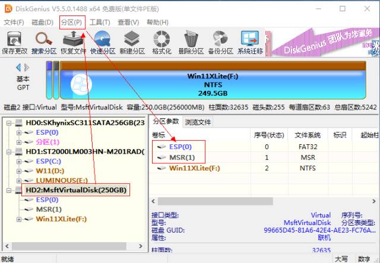Click the Format (格式化) toolbar icon
The height and width of the screenshot is (263, 380).
pyautogui.click(x=161, y=43)
